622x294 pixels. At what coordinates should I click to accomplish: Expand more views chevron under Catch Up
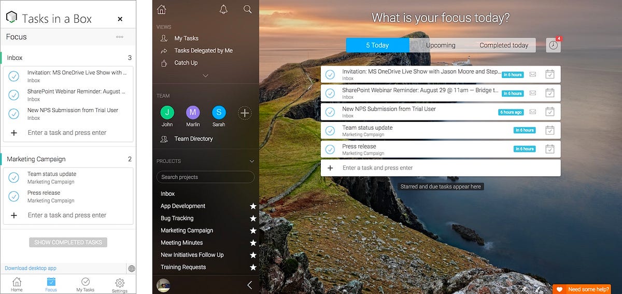(x=205, y=75)
